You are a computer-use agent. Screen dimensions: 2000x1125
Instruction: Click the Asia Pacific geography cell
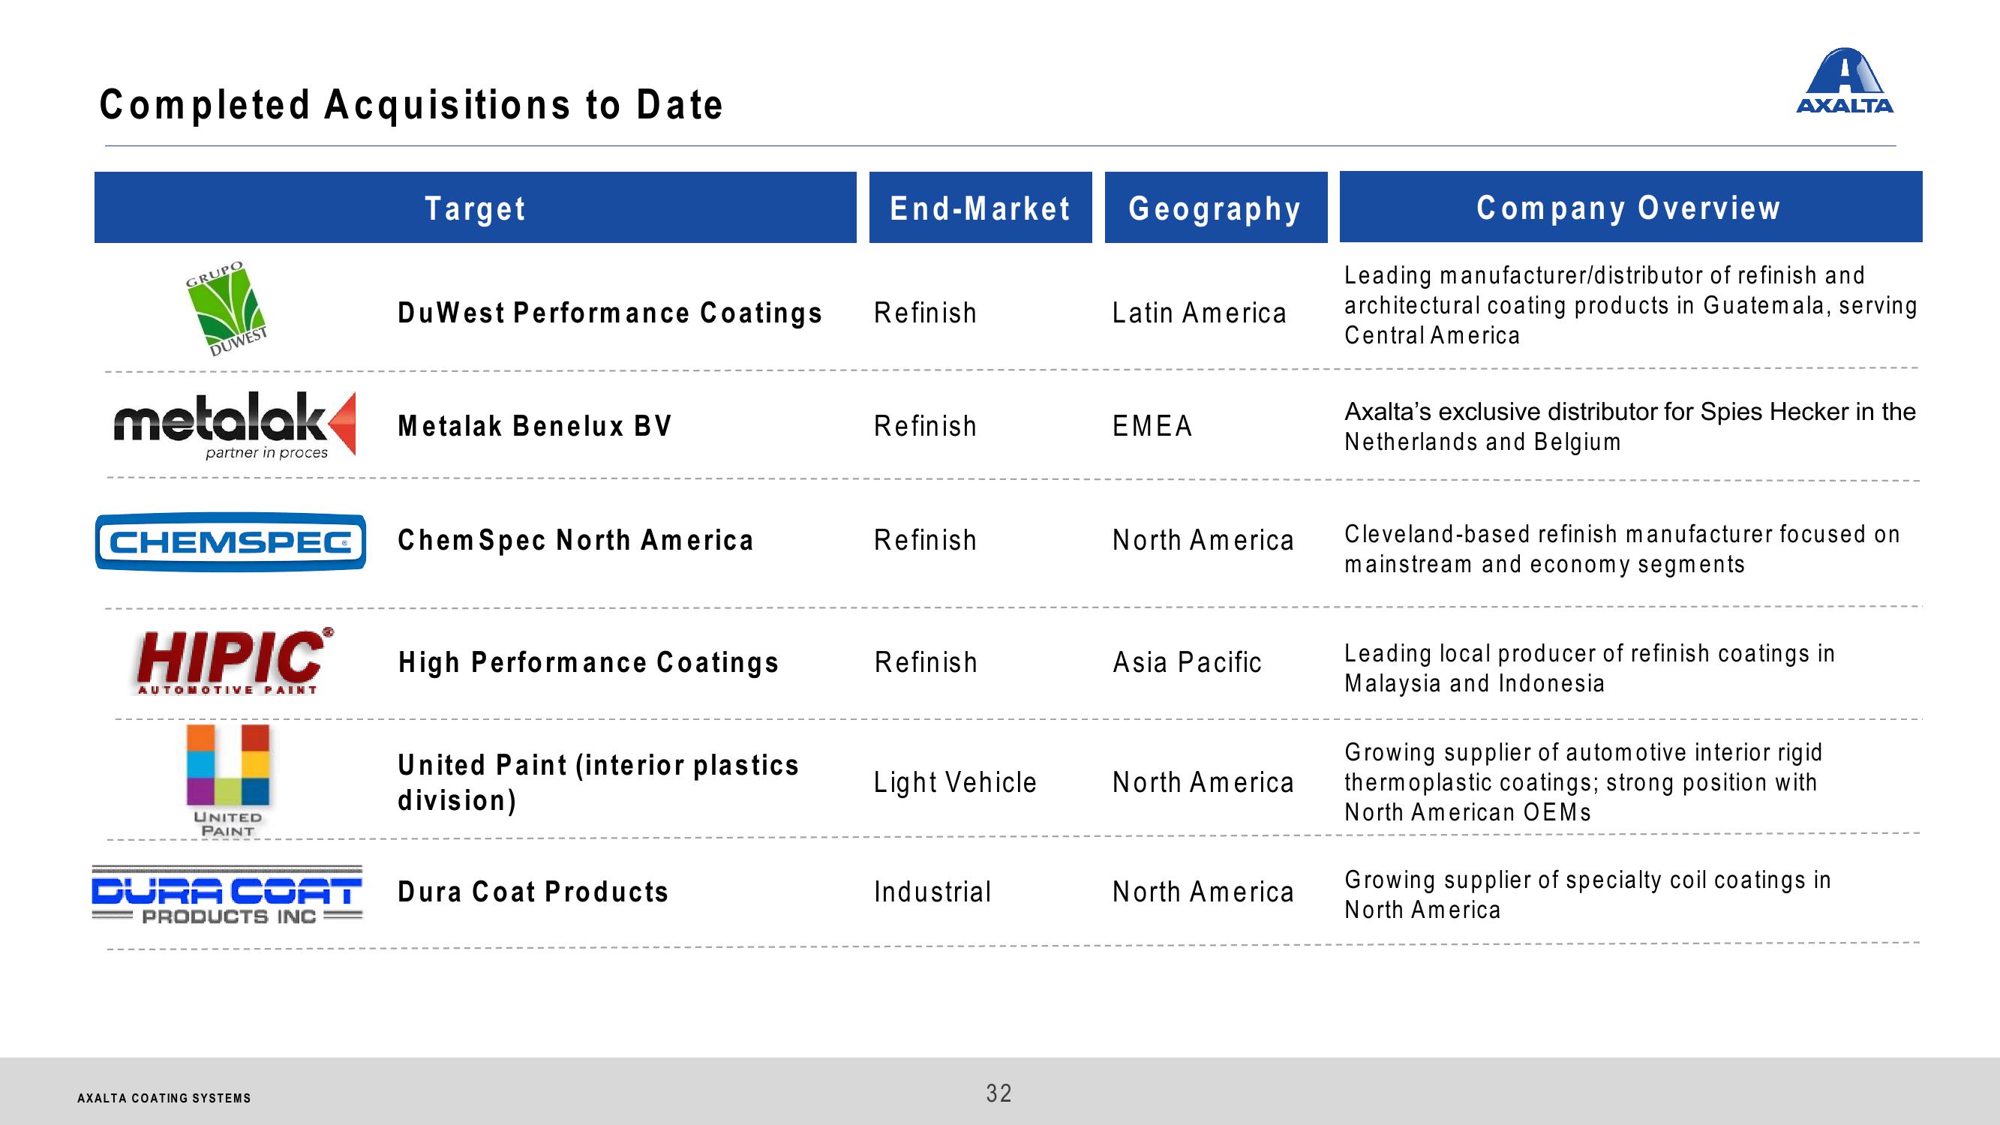[1187, 662]
